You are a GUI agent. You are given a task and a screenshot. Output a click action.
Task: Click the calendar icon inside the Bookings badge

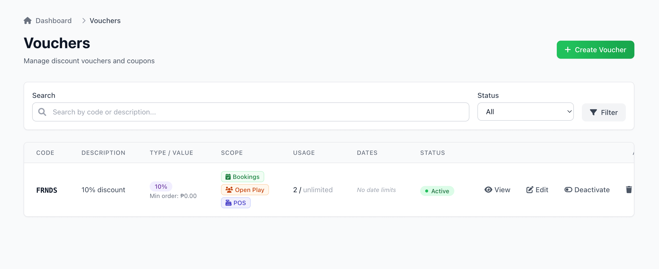point(228,176)
